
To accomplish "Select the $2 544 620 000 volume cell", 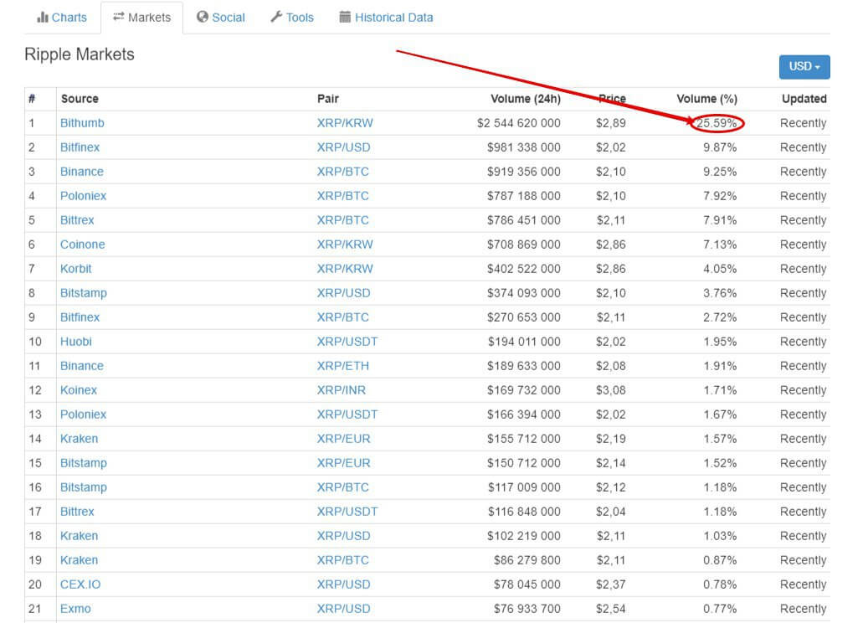I will (518, 123).
